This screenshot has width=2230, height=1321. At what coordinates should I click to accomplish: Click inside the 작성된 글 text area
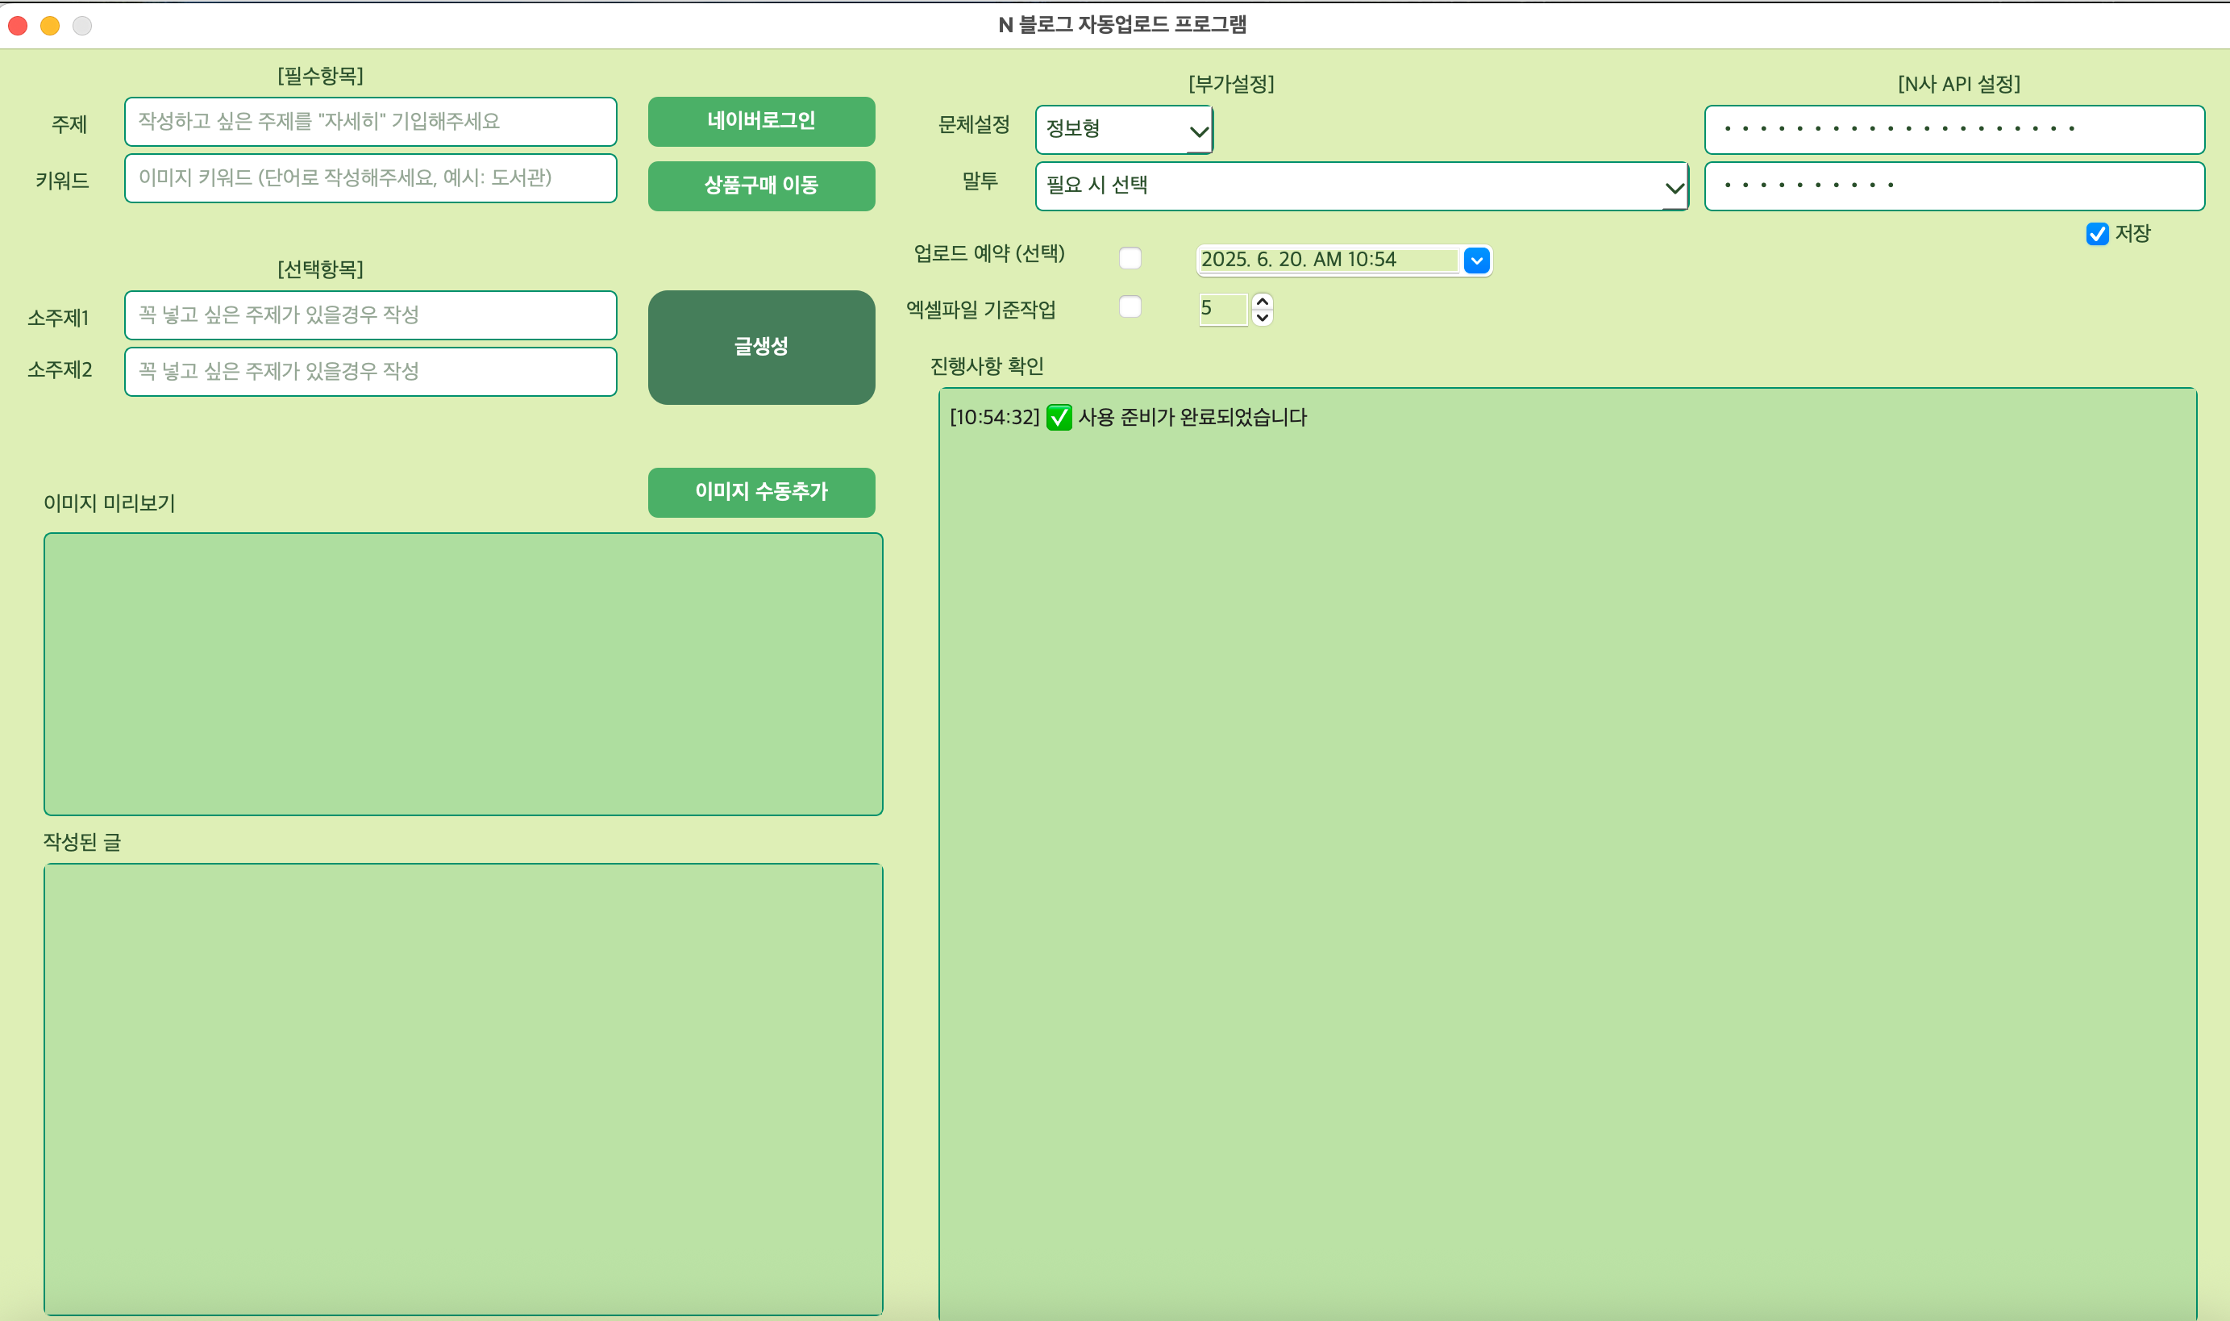pyautogui.click(x=463, y=1089)
